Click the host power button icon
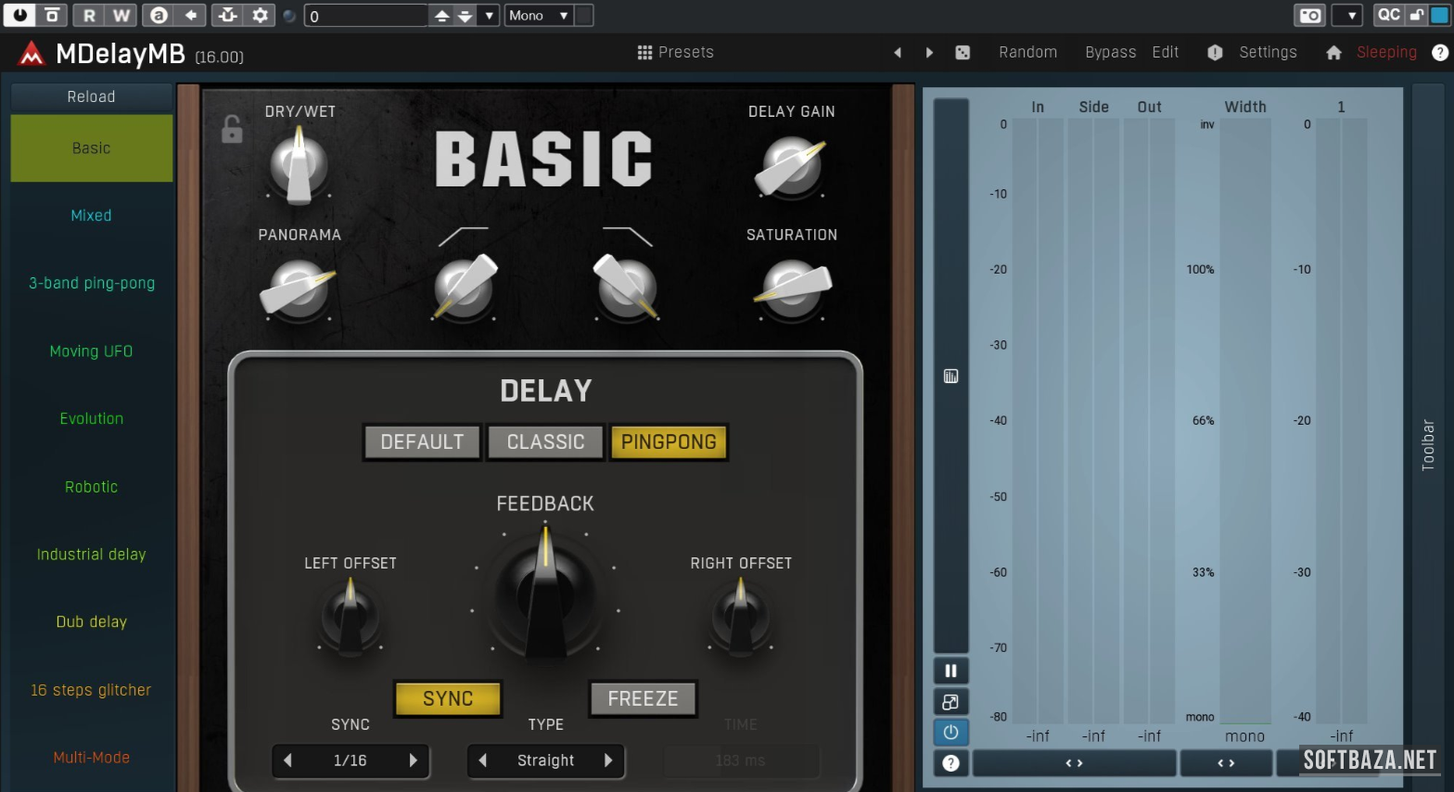The width and height of the screenshot is (1454, 792). click(19, 15)
